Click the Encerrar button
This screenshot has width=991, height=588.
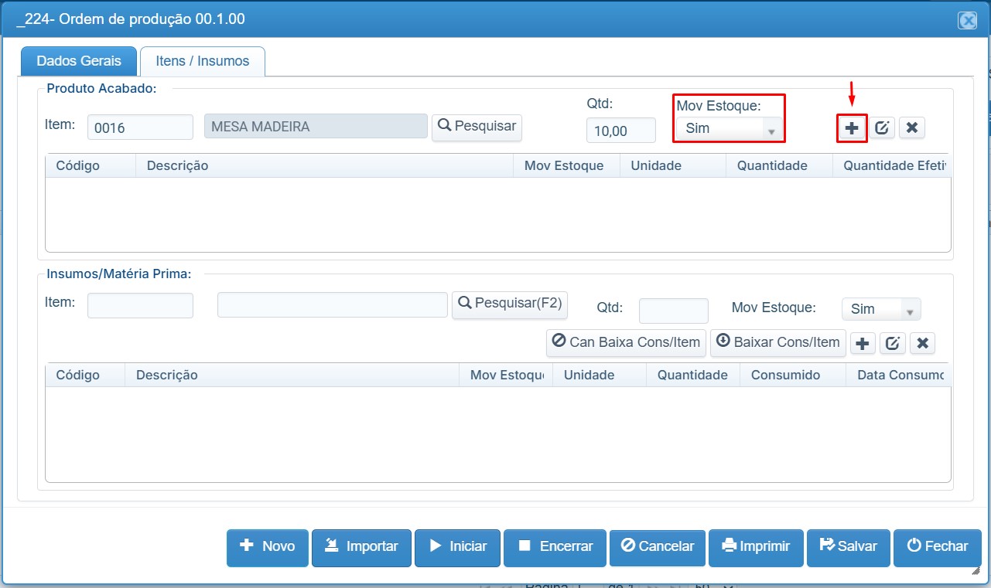[555, 547]
